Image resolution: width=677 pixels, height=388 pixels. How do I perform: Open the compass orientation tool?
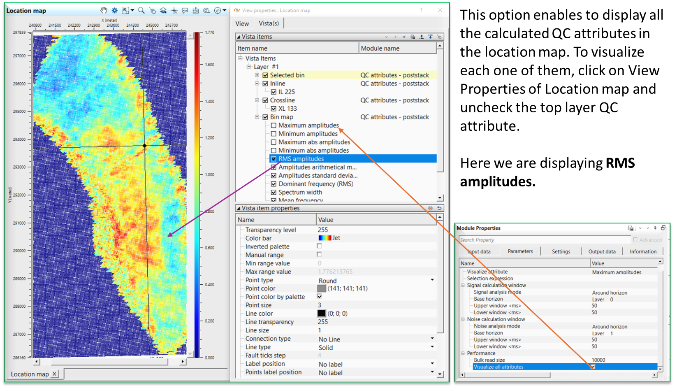click(x=218, y=10)
